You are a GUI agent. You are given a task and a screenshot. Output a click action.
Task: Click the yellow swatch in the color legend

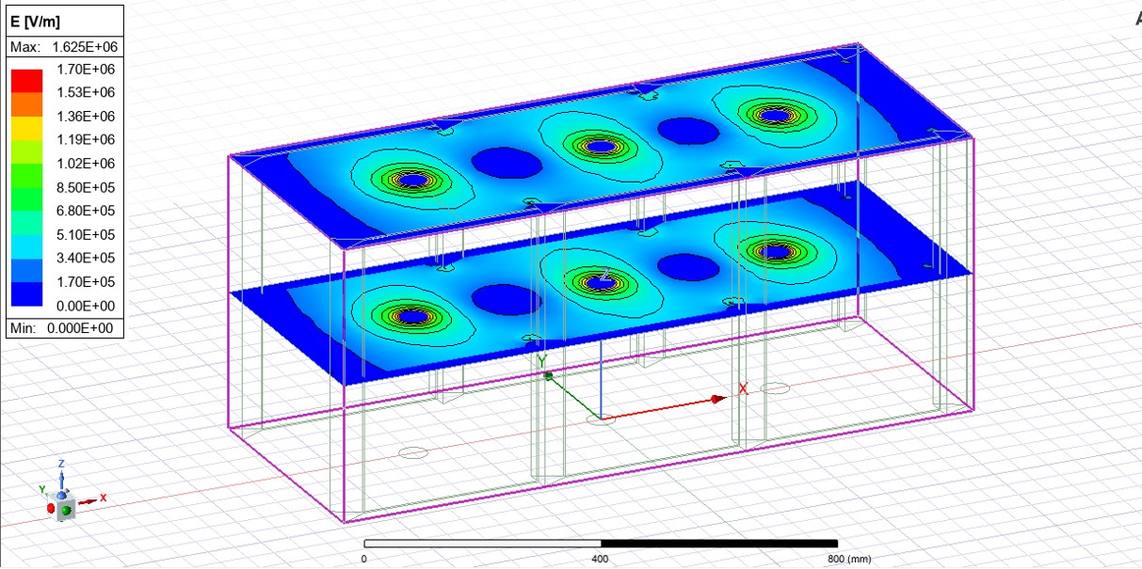pos(26,128)
